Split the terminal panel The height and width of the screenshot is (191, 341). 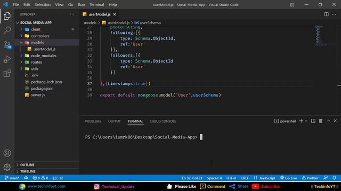point(313,121)
